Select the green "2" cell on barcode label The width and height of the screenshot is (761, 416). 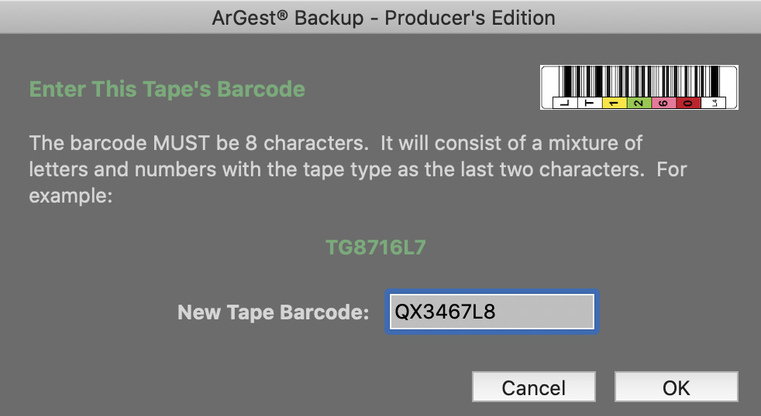pos(639,103)
